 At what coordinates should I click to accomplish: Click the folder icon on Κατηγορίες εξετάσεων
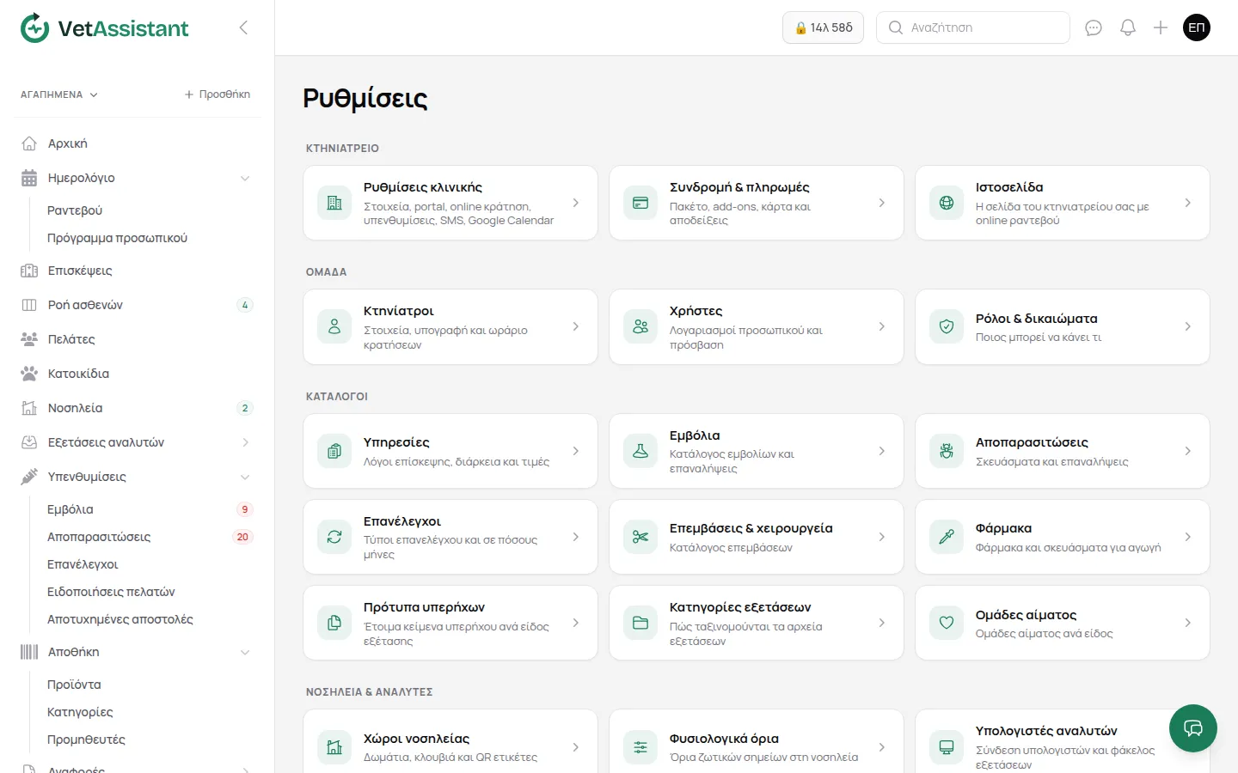(x=640, y=623)
